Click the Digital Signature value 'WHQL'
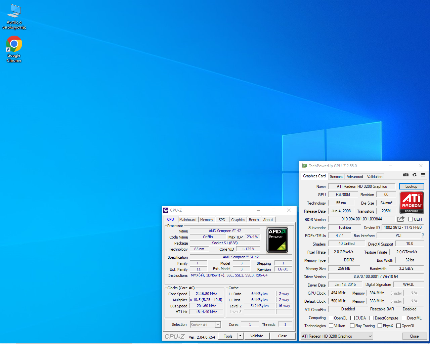Viewport: 430px width, 344px height. pyautogui.click(x=408, y=285)
